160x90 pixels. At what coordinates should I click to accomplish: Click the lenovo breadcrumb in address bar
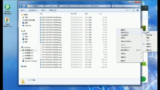tap(51, 6)
